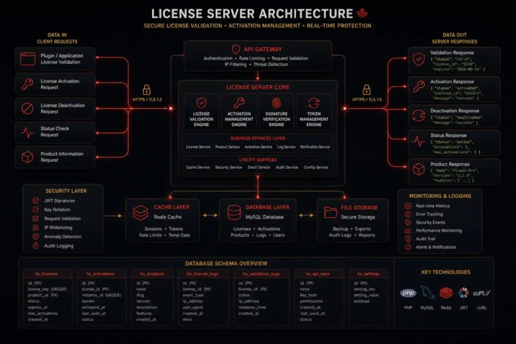Click the Activation Management Engine key icon
516x344 pixels.
point(239,103)
